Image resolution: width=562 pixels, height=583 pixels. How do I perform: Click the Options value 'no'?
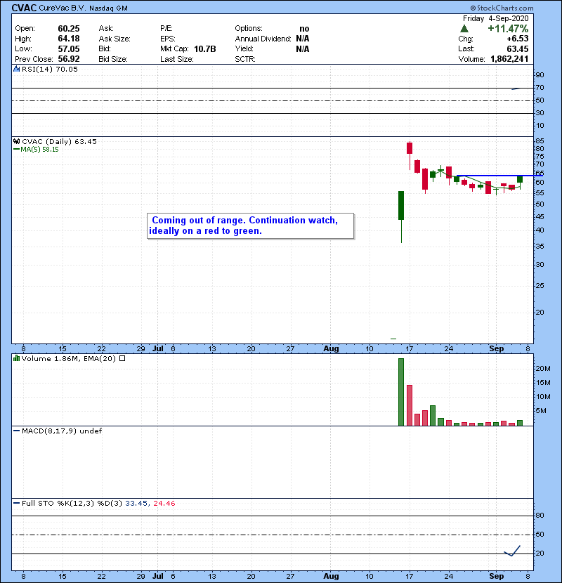pyautogui.click(x=304, y=29)
